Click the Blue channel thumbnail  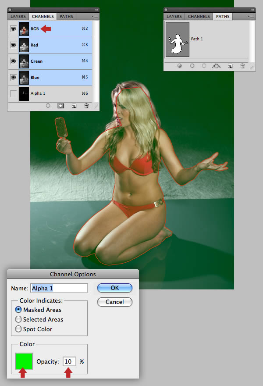[x=24, y=78]
